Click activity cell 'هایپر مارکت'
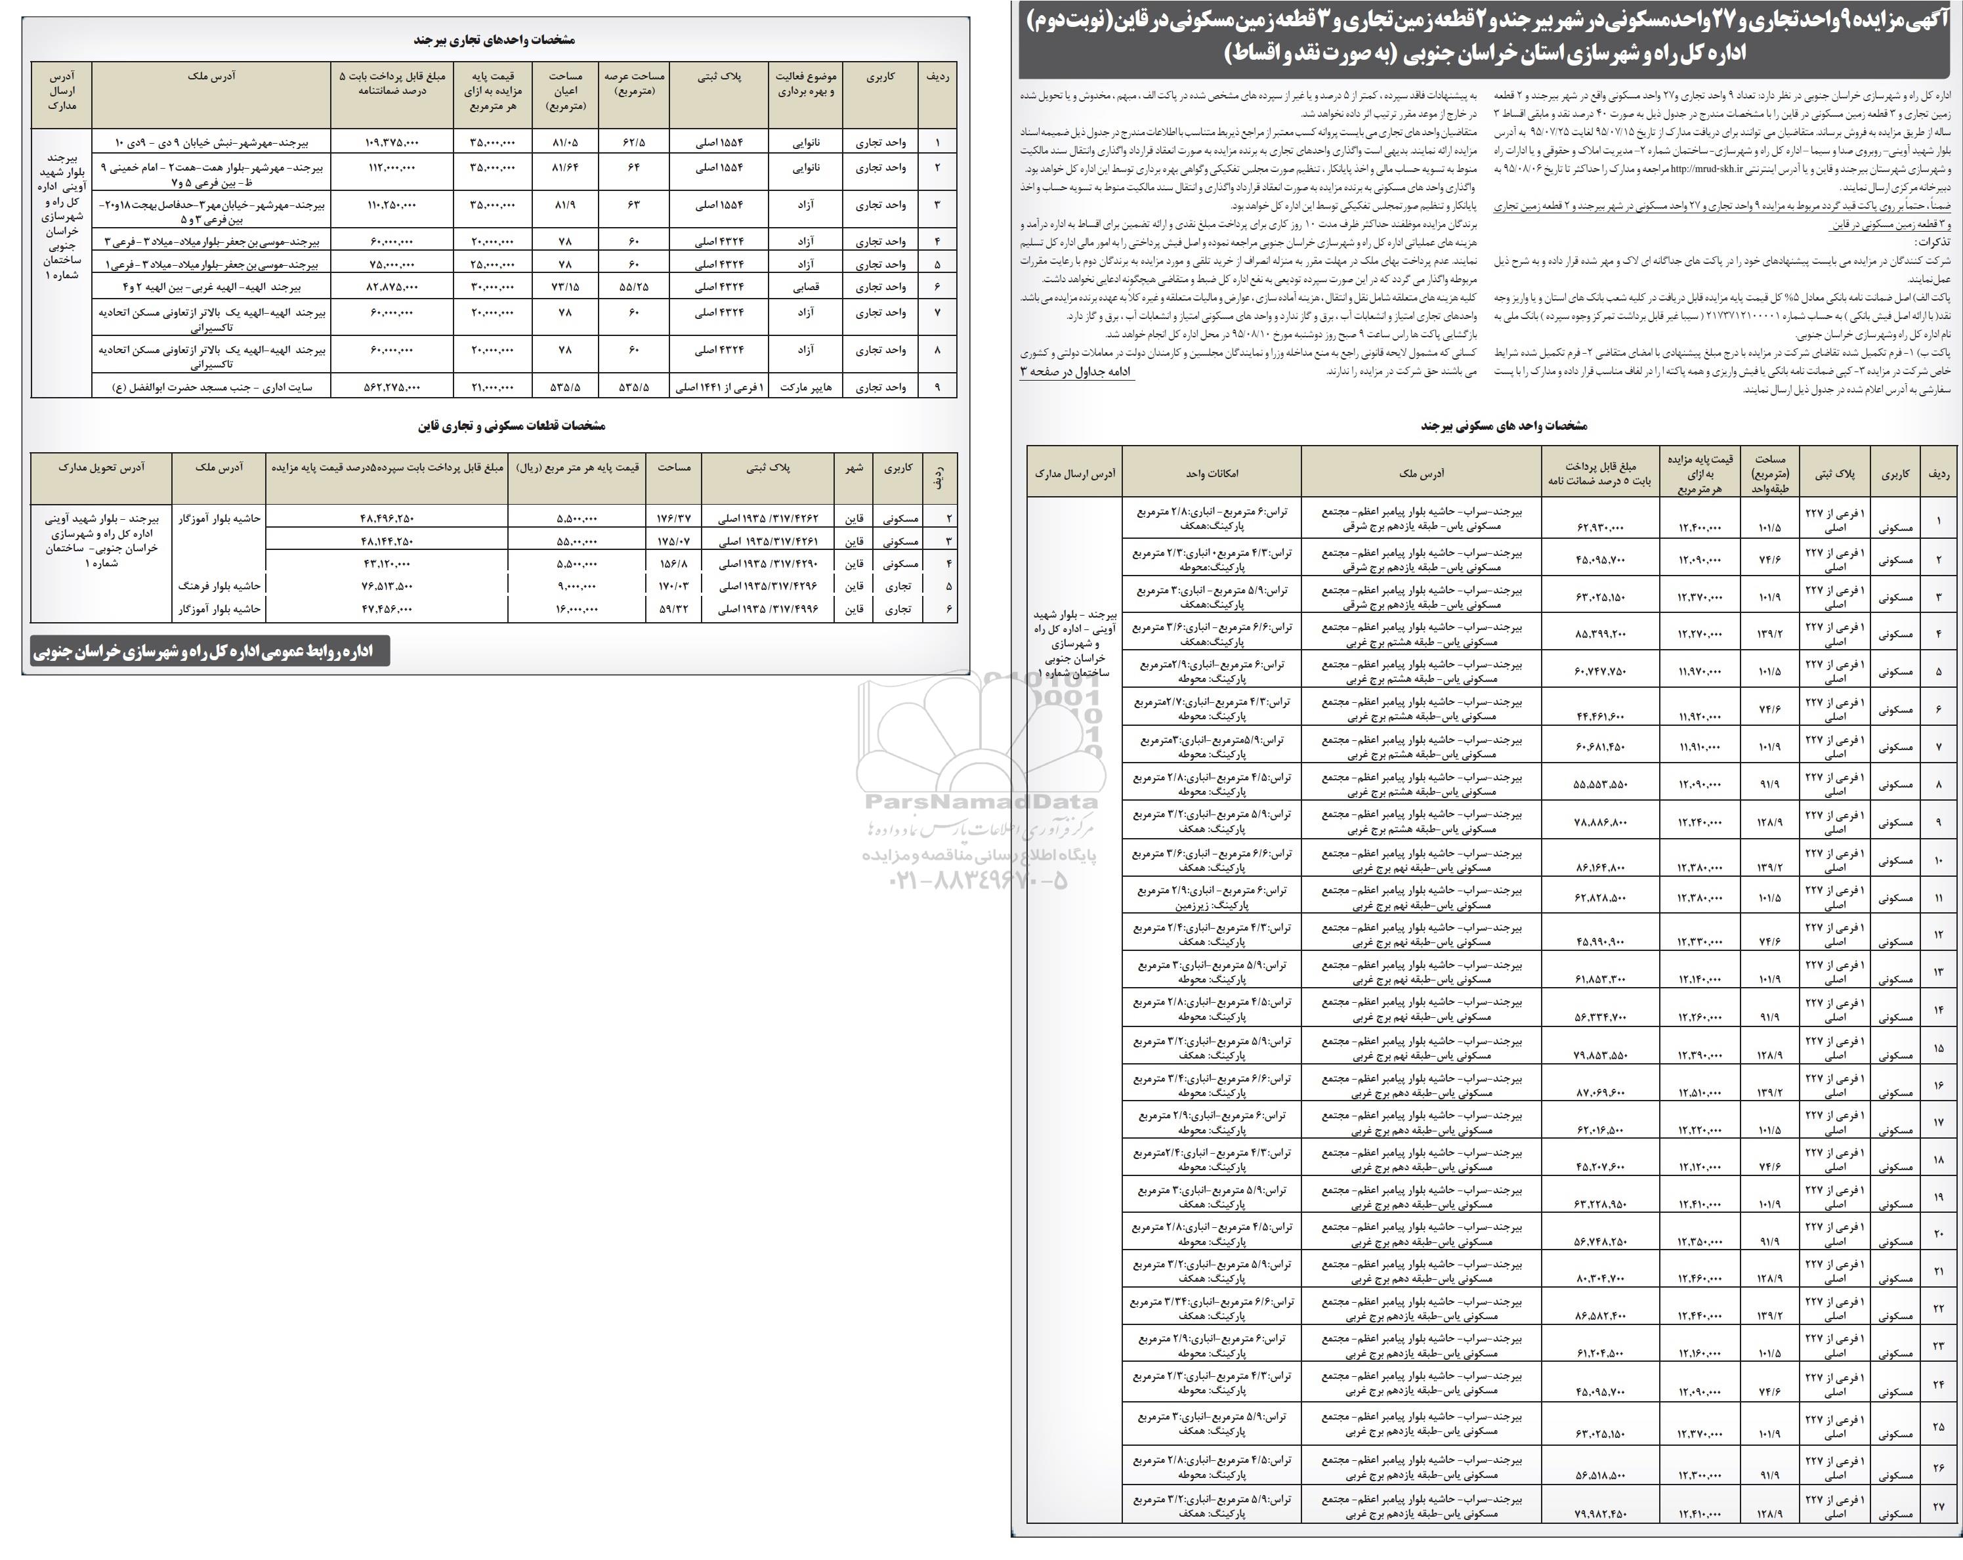 (806, 388)
